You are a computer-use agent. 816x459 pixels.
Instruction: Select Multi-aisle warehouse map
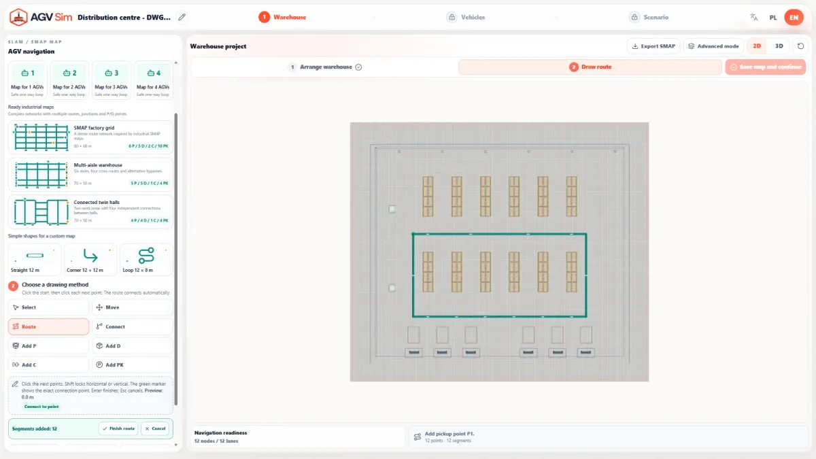pos(90,174)
